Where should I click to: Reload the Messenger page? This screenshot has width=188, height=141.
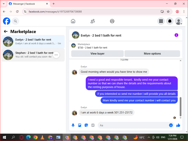17,12
